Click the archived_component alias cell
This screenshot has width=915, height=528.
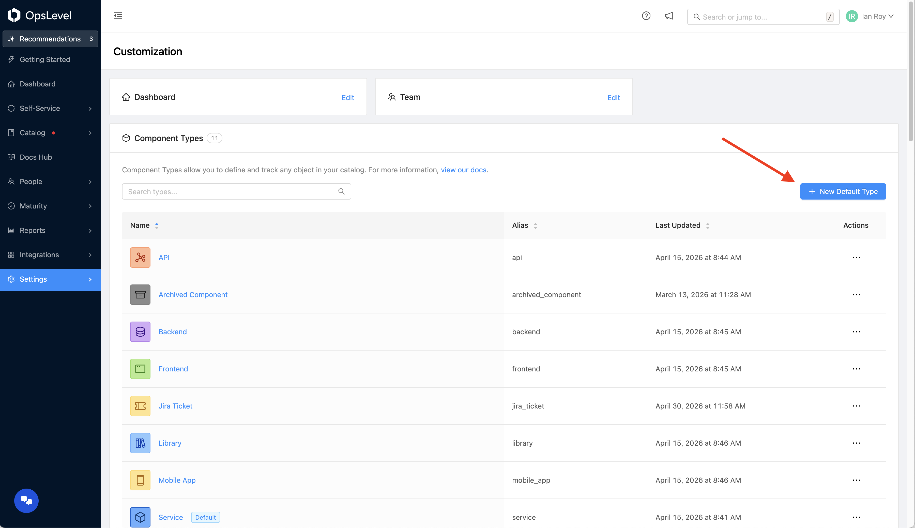pyautogui.click(x=546, y=294)
